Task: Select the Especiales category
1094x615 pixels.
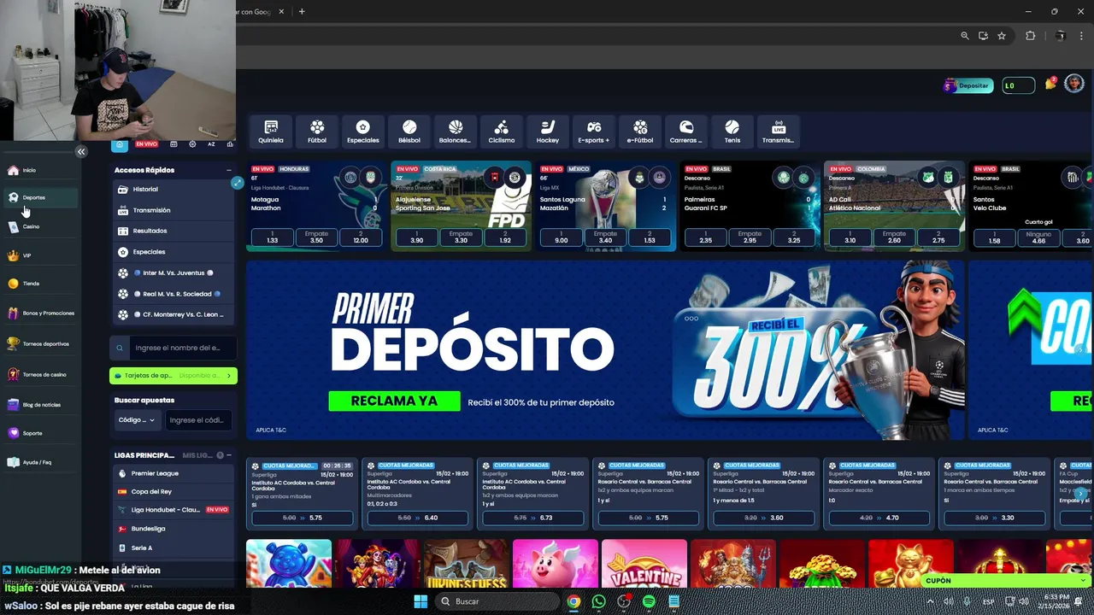Action: tap(363, 132)
